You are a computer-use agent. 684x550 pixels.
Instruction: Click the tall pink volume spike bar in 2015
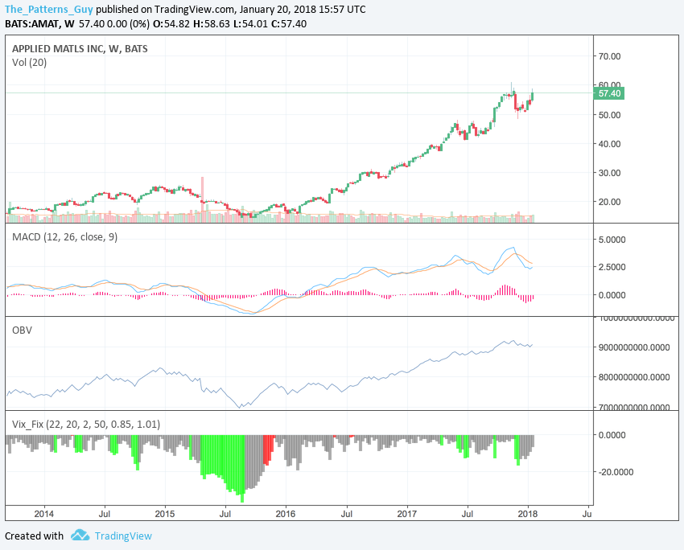click(x=203, y=199)
